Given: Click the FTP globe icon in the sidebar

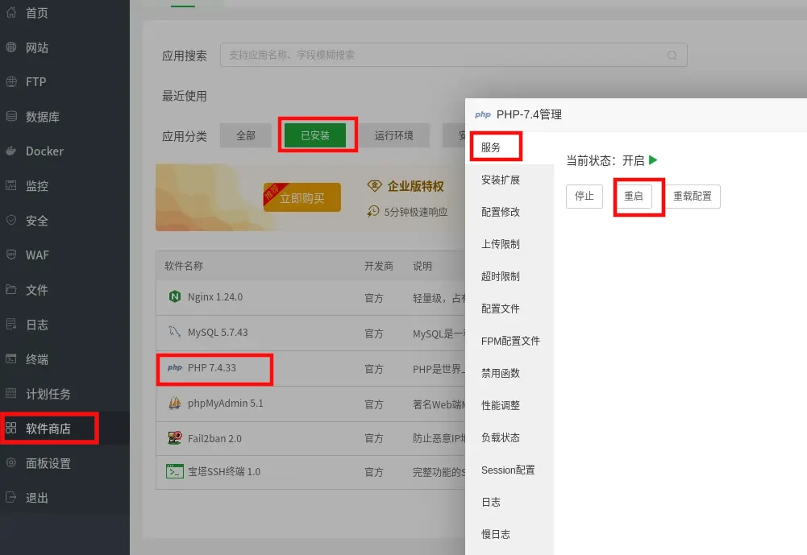Looking at the screenshot, I should pyautogui.click(x=10, y=81).
